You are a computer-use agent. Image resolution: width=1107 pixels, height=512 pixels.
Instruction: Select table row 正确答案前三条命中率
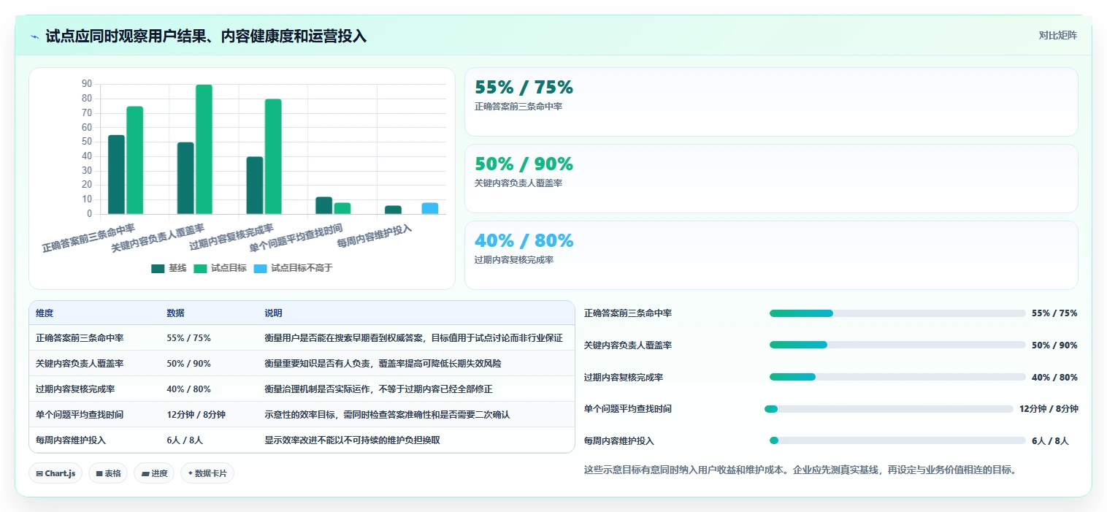click(302, 338)
